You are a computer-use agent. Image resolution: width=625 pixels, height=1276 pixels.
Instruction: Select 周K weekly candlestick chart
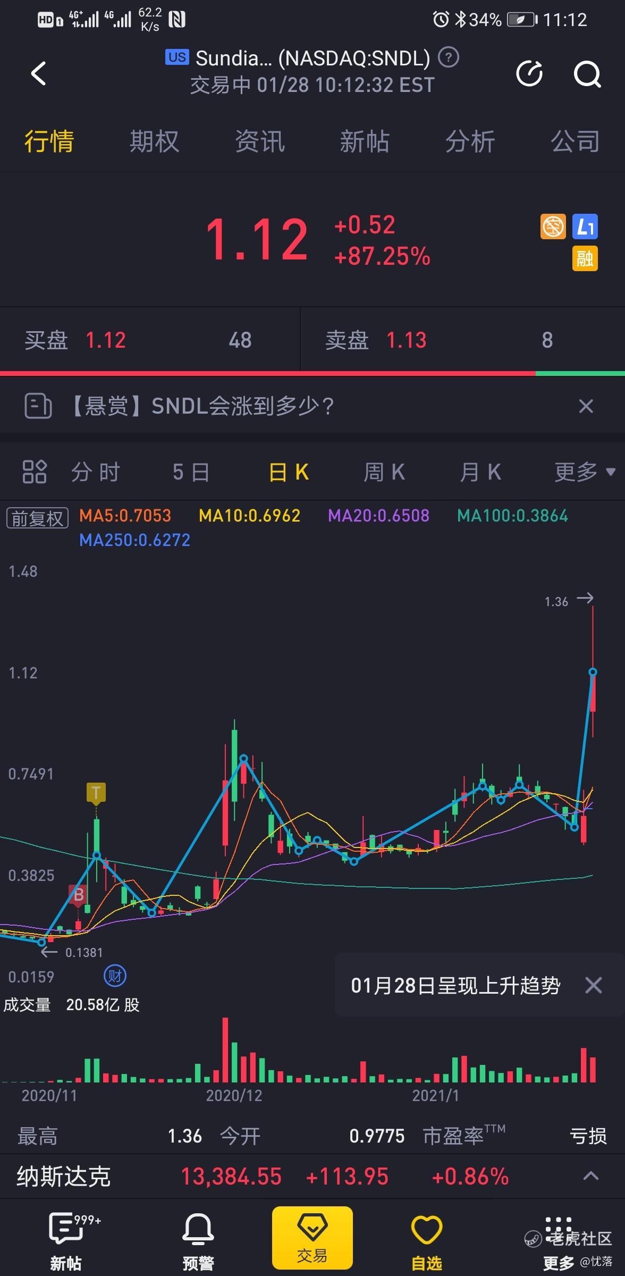[x=384, y=472]
